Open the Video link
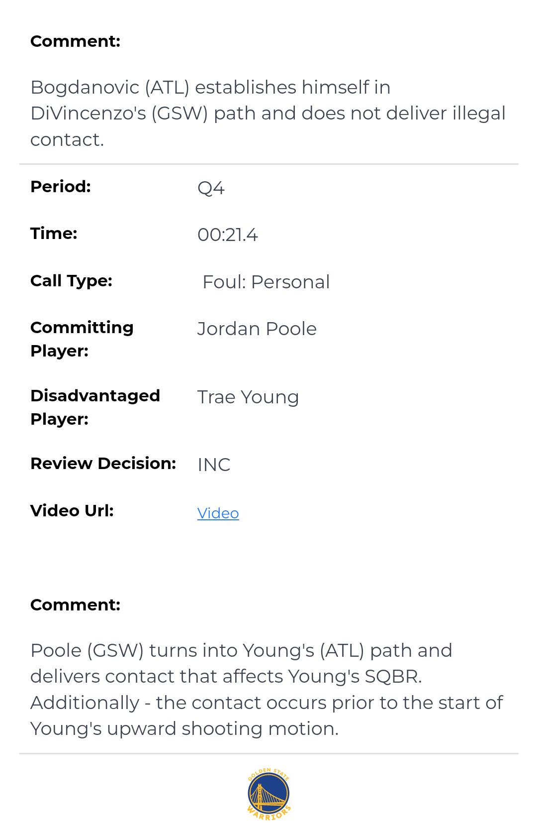 (x=218, y=513)
